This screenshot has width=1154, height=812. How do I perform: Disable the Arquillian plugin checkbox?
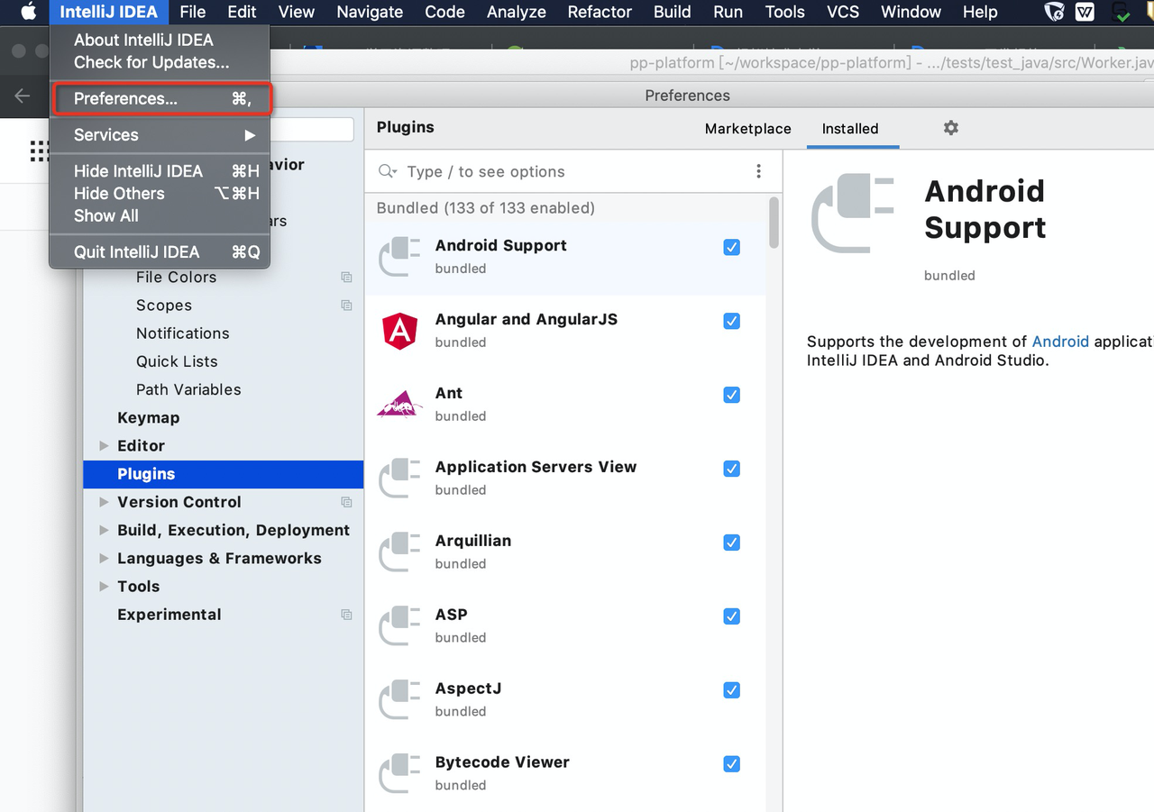pyautogui.click(x=732, y=543)
